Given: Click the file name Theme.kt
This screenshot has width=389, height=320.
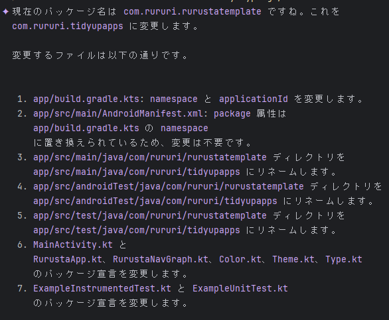Looking at the screenshot, I should pyautogui.click(x=293, y=259).
